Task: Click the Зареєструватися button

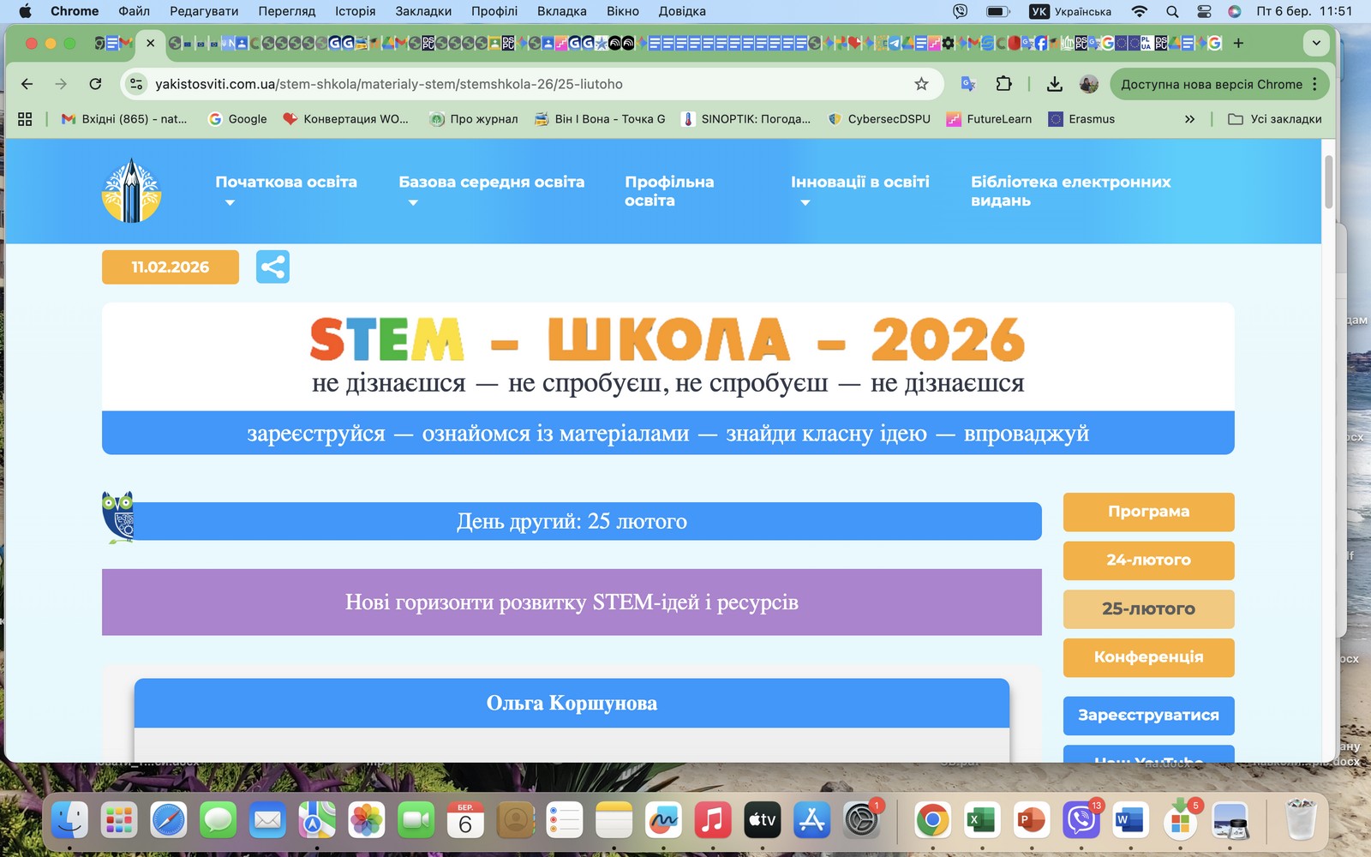Action: tap(1148, 716)
